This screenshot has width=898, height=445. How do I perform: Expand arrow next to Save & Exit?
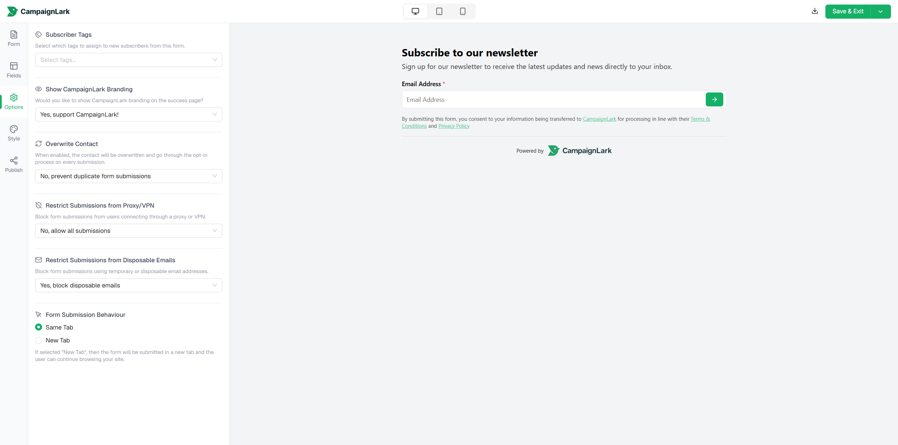click(x=880, y=12)
